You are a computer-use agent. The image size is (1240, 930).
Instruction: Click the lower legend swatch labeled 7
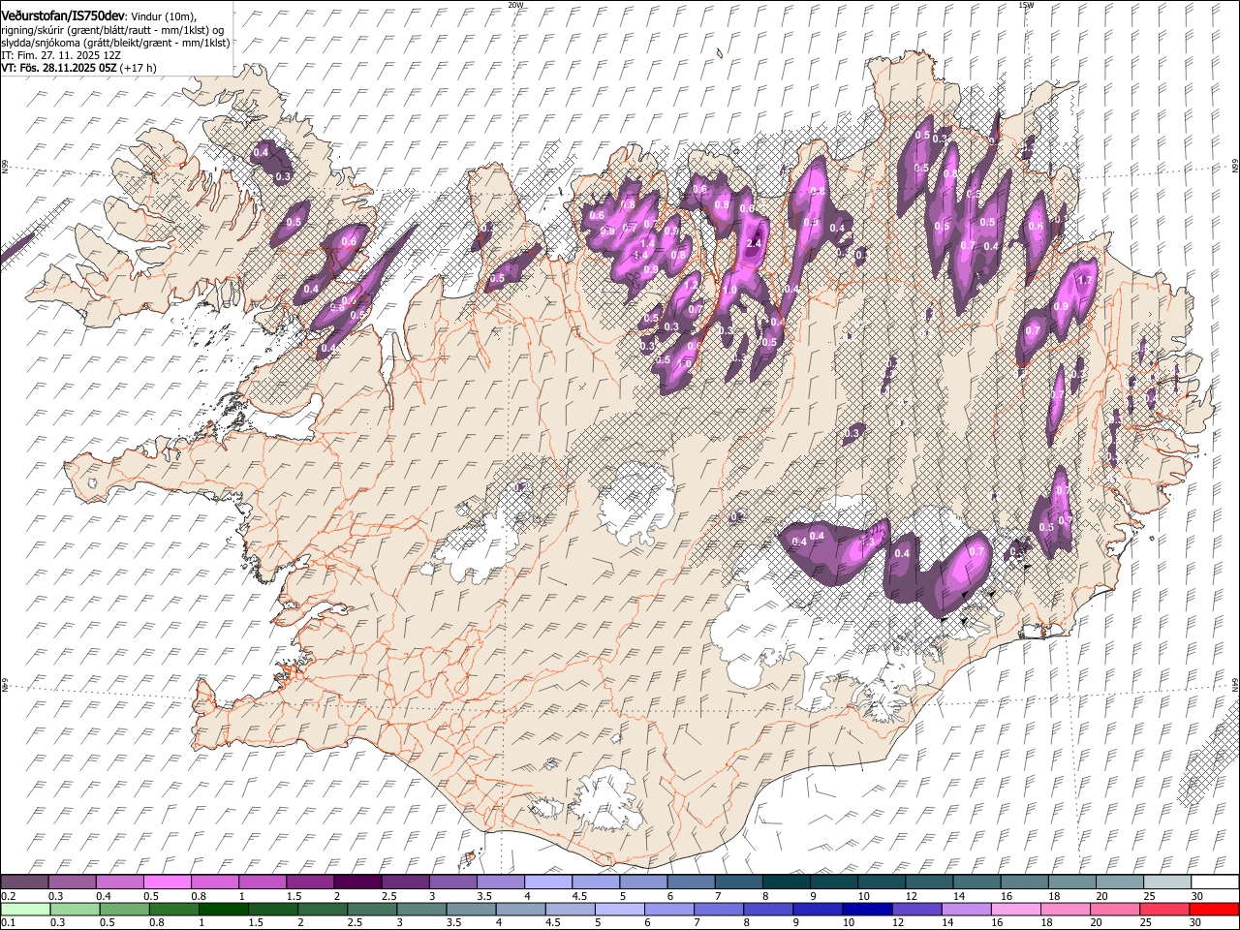point(718,909)
